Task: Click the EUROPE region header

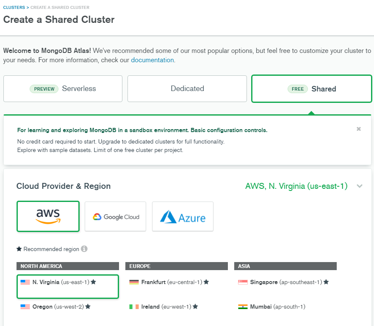Action: click(x=177, y=266)
